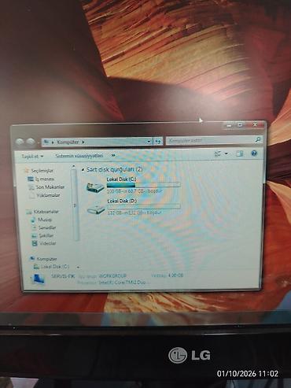Click the Lokal Disk (C:) label

click(121, 179)
